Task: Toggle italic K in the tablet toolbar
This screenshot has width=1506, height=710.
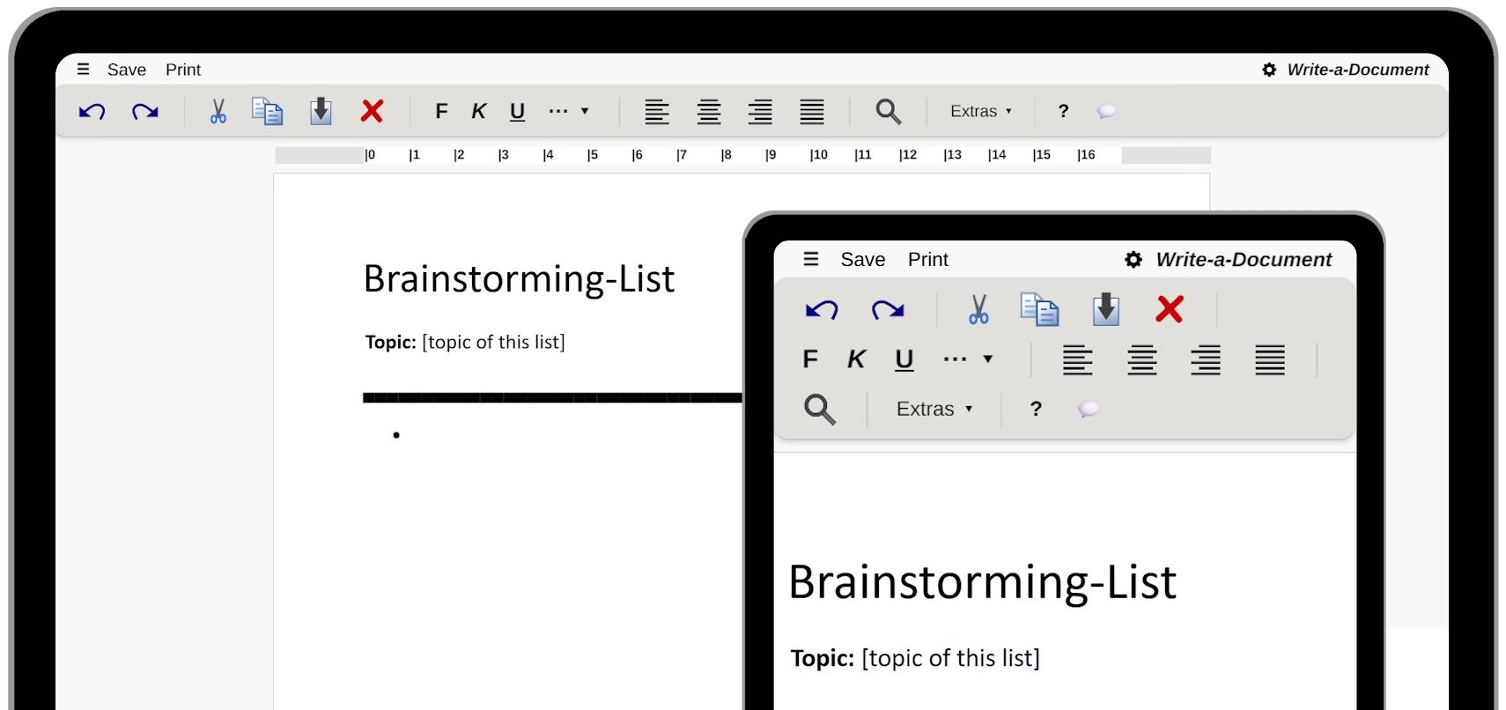Action: [x=855, y=359]
